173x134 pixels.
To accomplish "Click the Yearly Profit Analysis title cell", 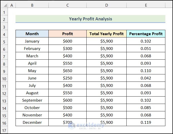I will 90,19.
